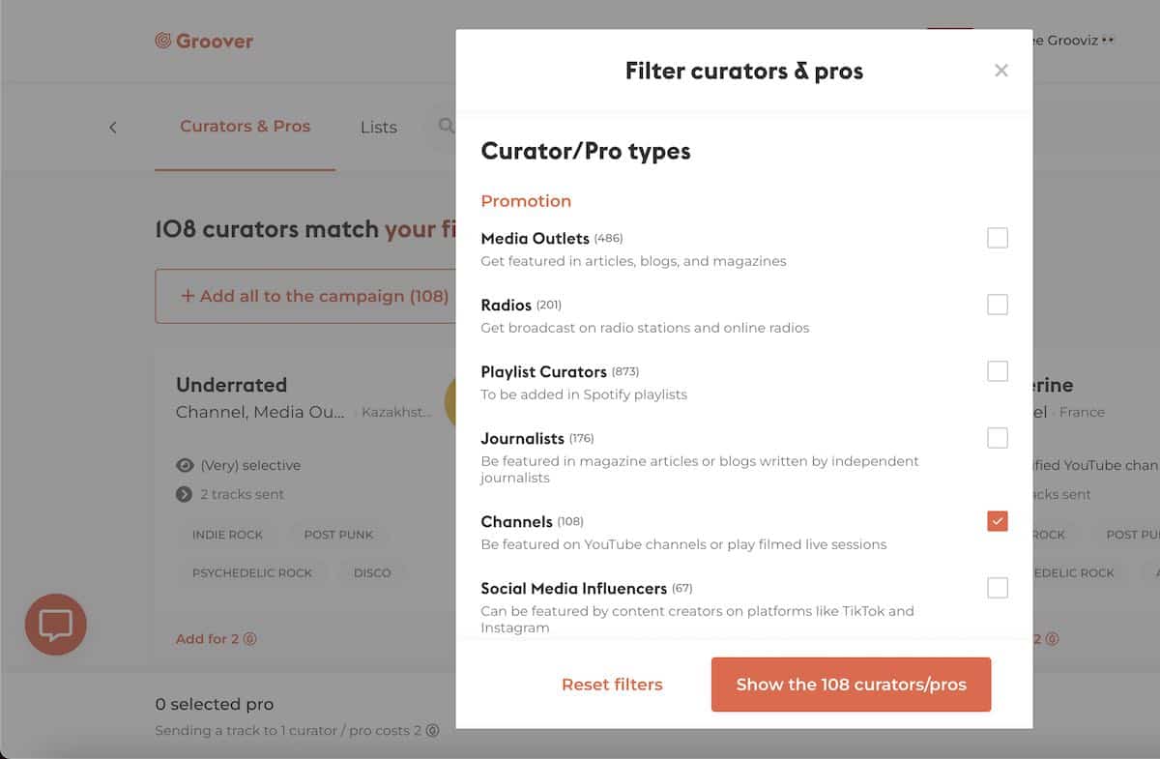The width and height of the screenshot is (1160, 759).
Task: Click the search magnifier icon
Action: [x=446, y=126]
